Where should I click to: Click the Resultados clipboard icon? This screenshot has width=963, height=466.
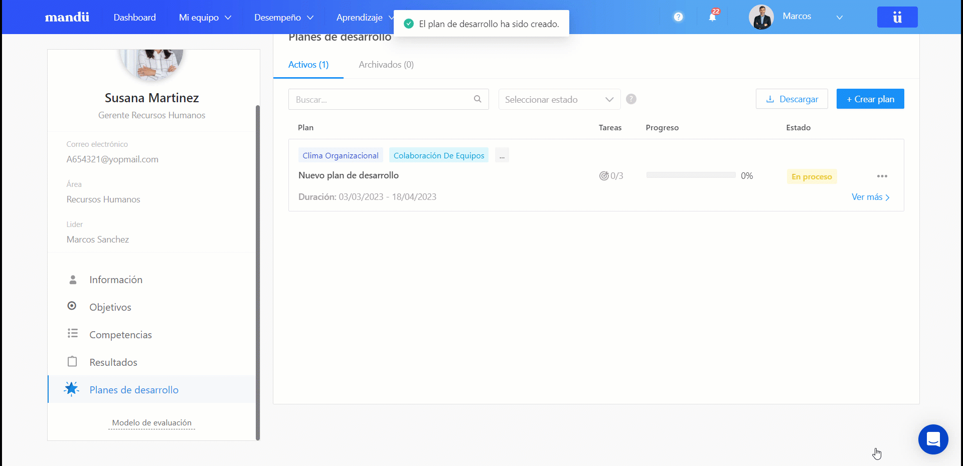click(72, 361)
